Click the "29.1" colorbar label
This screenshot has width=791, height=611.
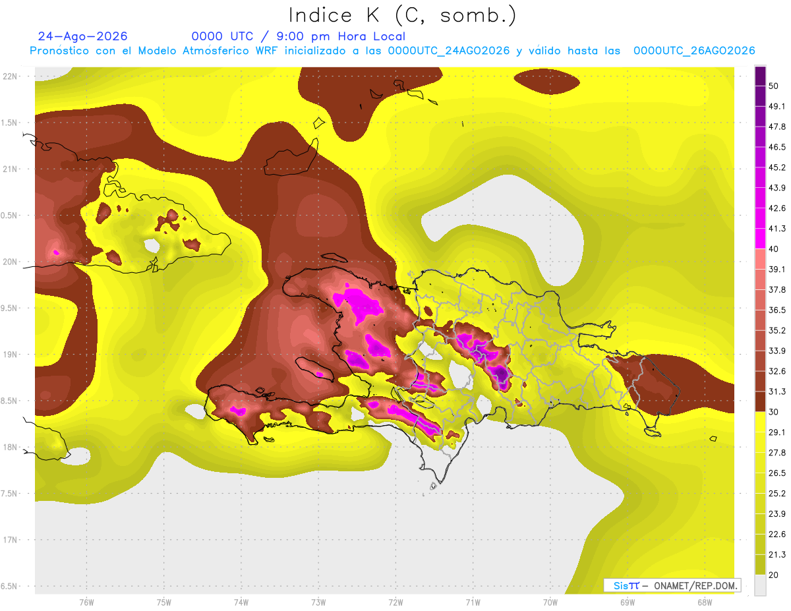tap(777, 432)
